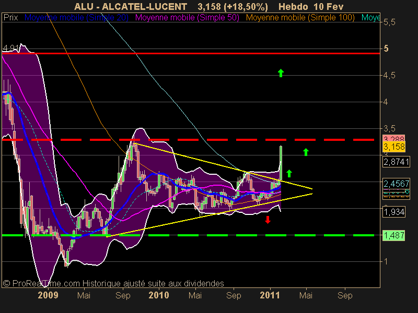This screenshot has height=313, width=418.
Task: Click the yellow 3,158 current price tag
Action: (394, 147)
